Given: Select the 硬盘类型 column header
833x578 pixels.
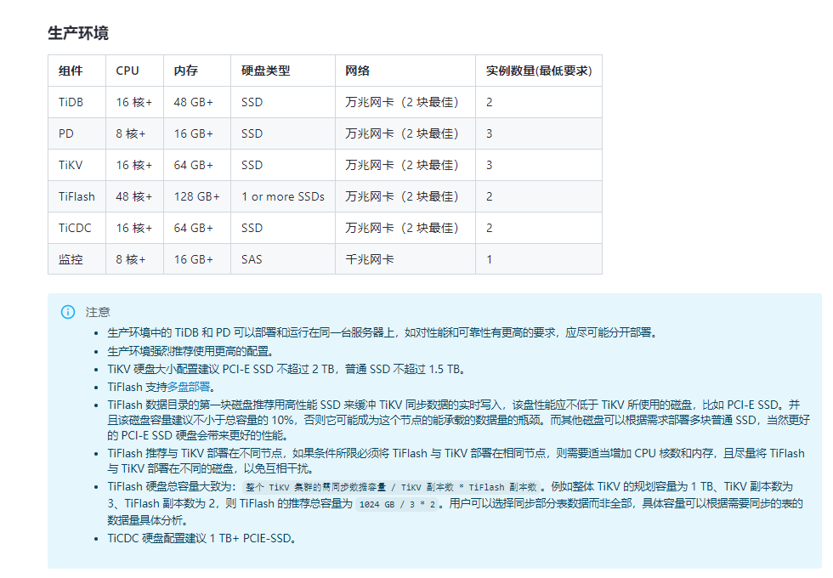Looking at the screenshot, I should [282, 71].
